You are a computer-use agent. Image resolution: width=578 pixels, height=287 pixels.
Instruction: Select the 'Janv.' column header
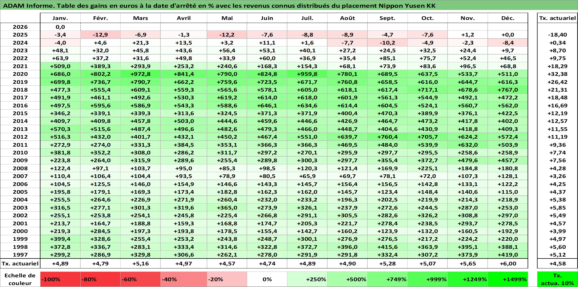[x=60, y=18]
